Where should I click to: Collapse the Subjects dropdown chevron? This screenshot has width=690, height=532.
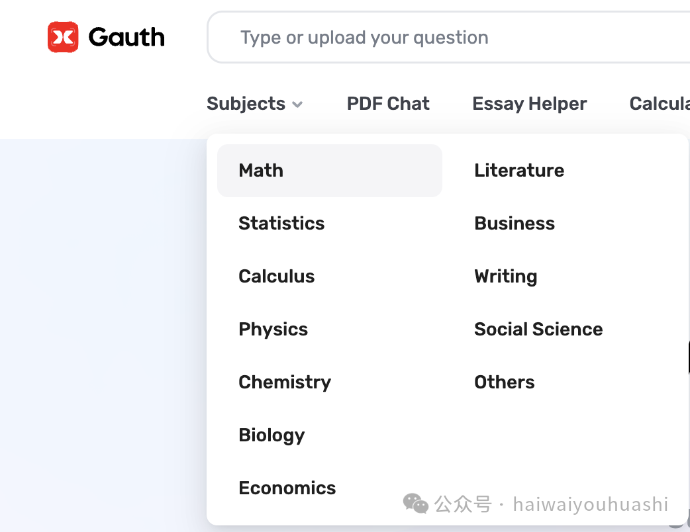(x=297, y=105)
